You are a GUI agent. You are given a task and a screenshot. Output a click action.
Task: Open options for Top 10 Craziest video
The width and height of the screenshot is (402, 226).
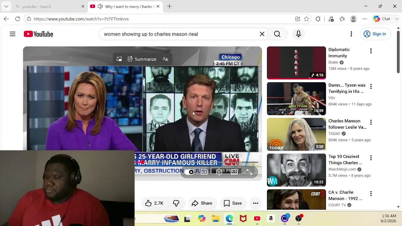371,158
